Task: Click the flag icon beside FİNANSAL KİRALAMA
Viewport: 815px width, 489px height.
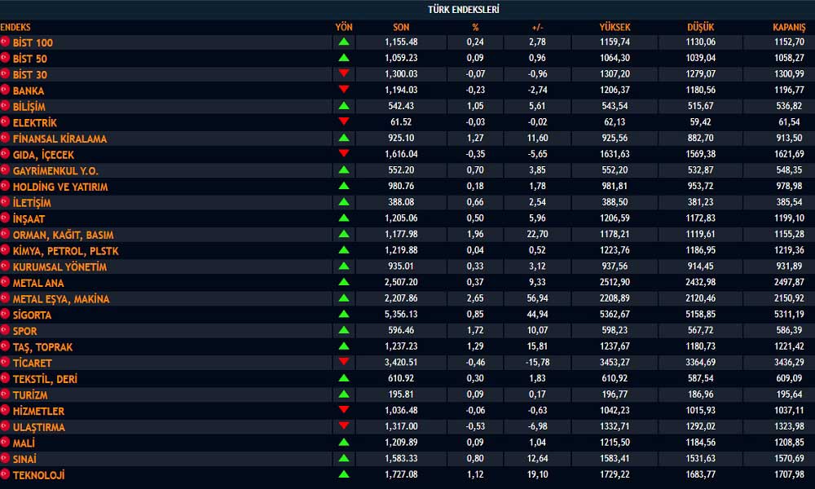Action: click(5, 139)
